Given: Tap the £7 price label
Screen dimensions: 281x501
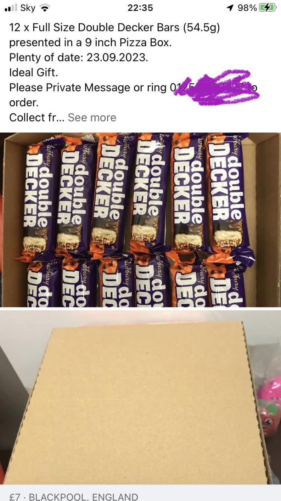Looking at the screenshot, I should tap(14, 497).
